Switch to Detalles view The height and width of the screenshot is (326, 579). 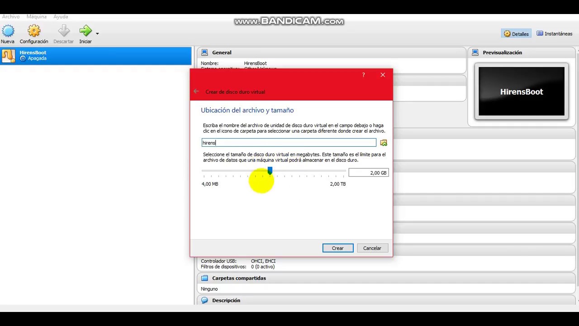click(x=516, y=34)
